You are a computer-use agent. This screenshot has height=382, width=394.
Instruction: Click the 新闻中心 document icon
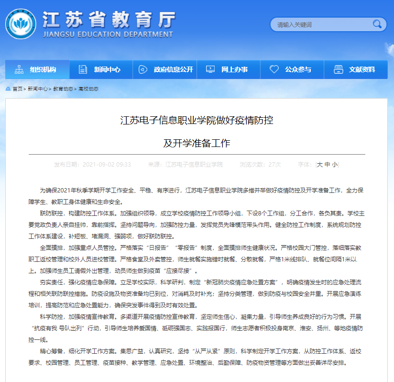83,69
